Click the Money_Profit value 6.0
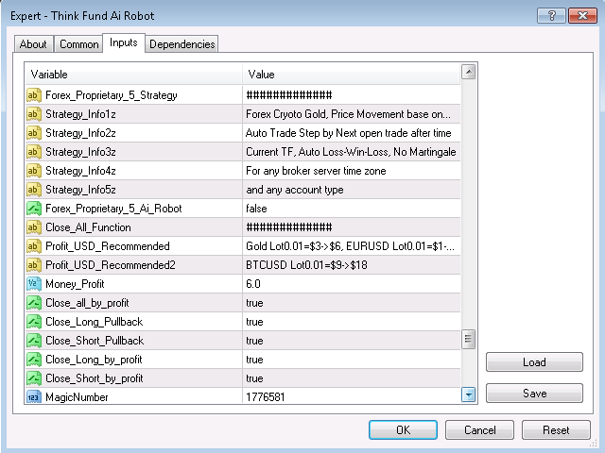The height and width of the screenshot is (453, 605). [x=253, y=284]
